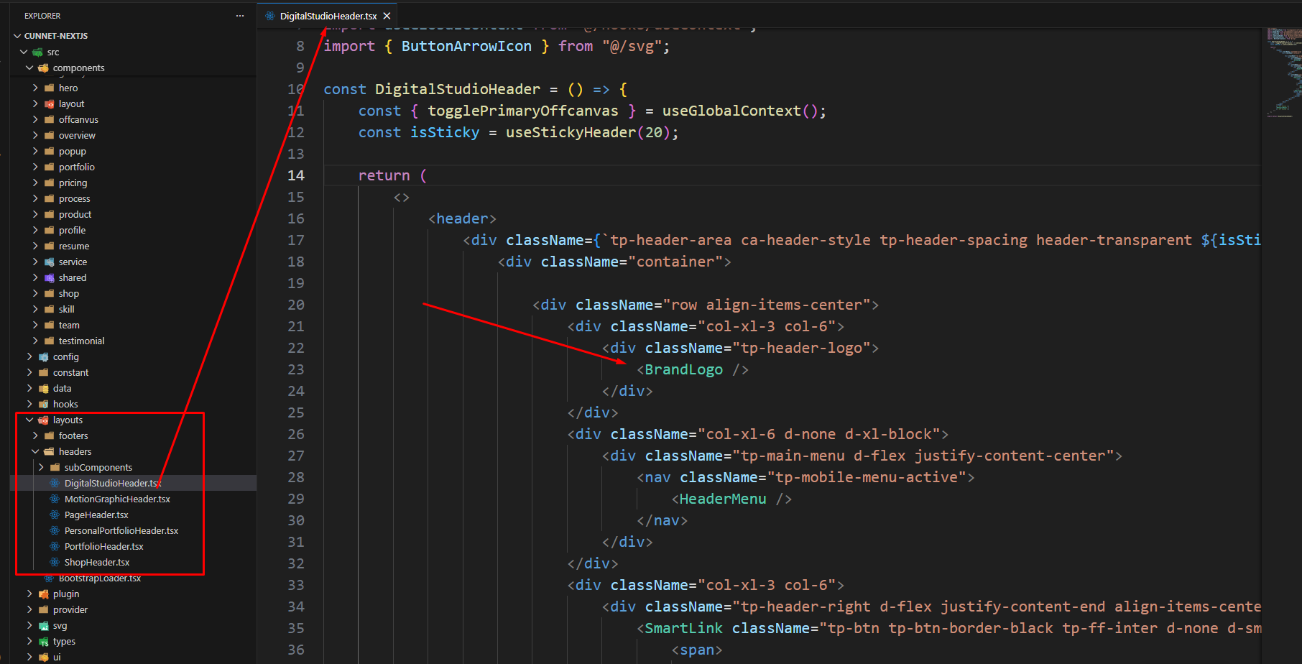Open PageHeader.tsx file
1302x664 pixels.
coord(96,515)
